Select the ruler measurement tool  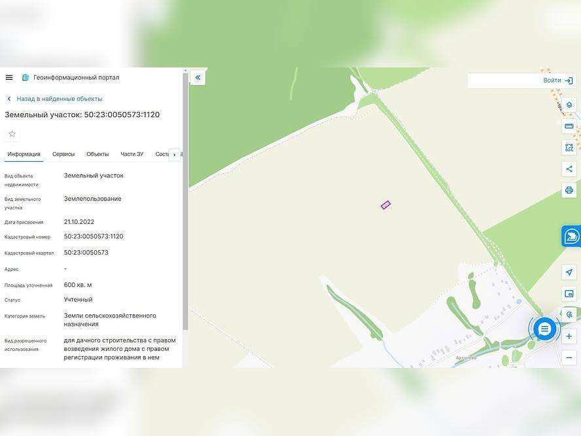point(569,126)
